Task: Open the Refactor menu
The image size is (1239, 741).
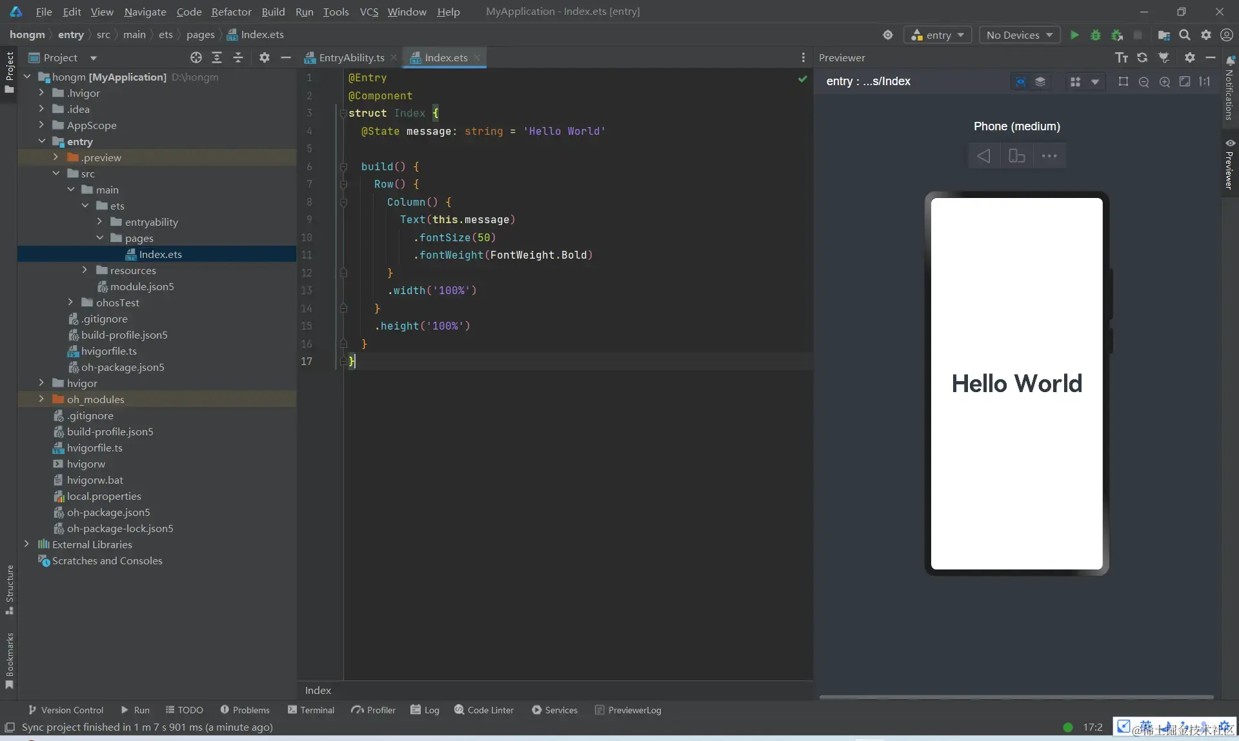Action: point(231,12)
